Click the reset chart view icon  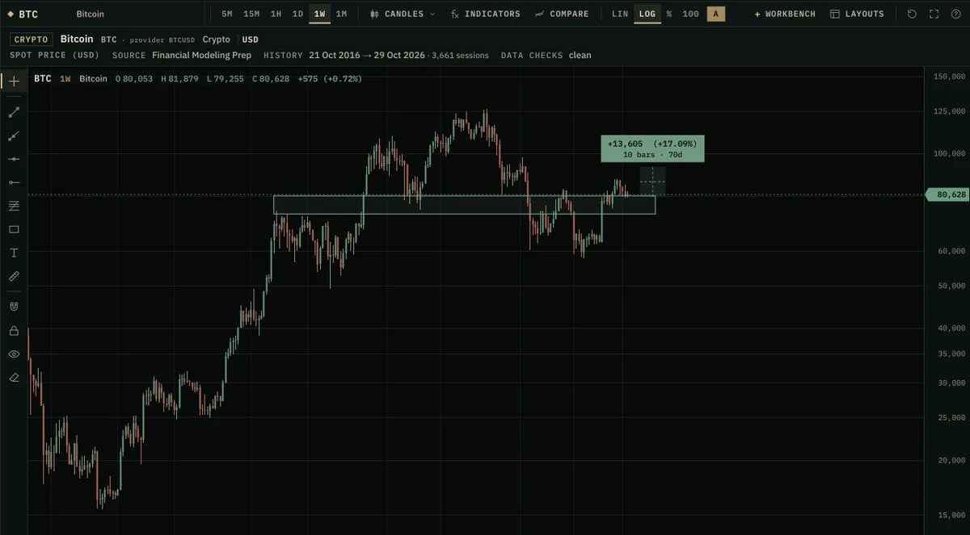point(912,14)
